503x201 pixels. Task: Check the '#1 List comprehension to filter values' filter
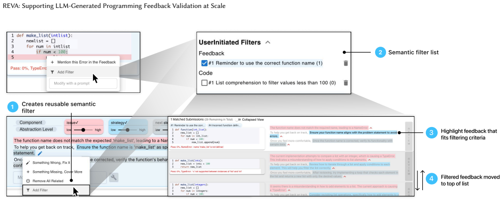[x=204, y=83]
